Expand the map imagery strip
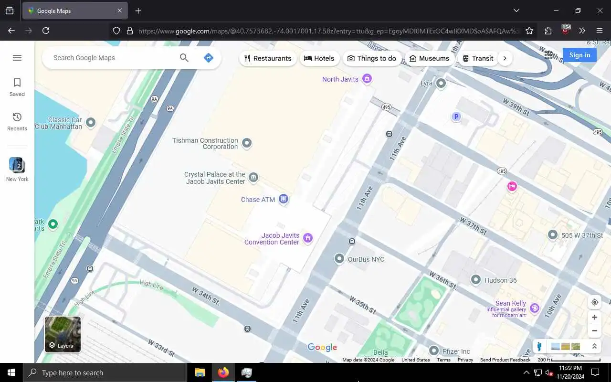 pyautogui.click(x=594, y=347)
